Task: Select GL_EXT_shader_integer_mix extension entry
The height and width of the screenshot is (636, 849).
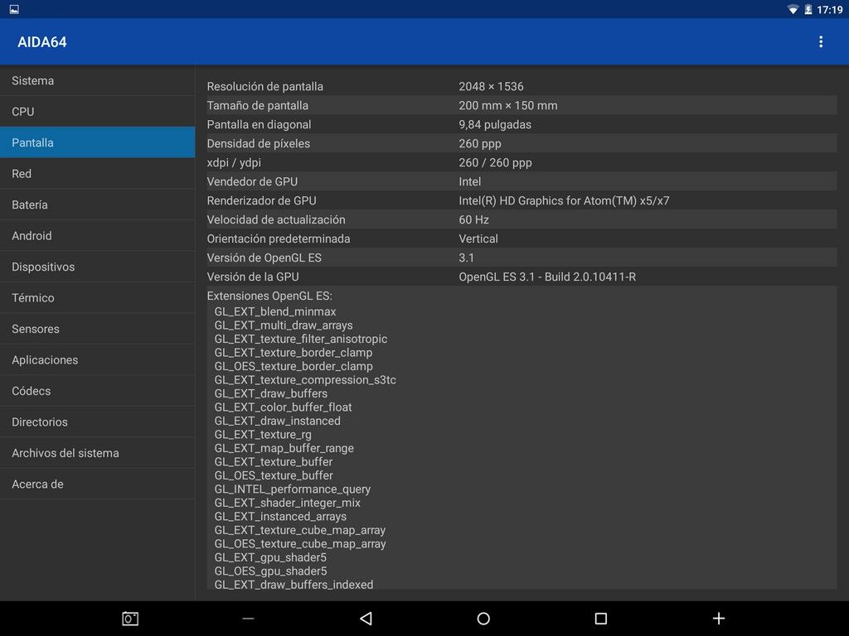Action: point(288,503)
